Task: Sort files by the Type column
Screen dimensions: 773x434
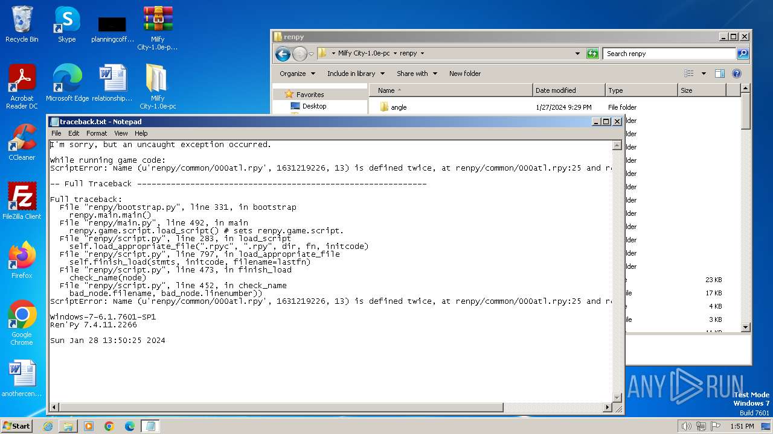Action: coord(641,90)
